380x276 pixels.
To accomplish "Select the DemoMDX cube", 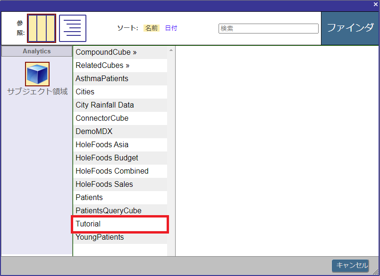I will 94,132.
